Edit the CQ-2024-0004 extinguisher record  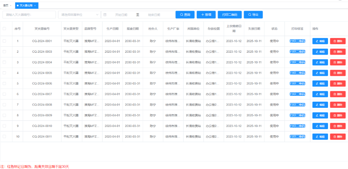click(x=320, y=63)
